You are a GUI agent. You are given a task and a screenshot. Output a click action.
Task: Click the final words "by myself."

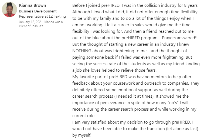[82, 135]
